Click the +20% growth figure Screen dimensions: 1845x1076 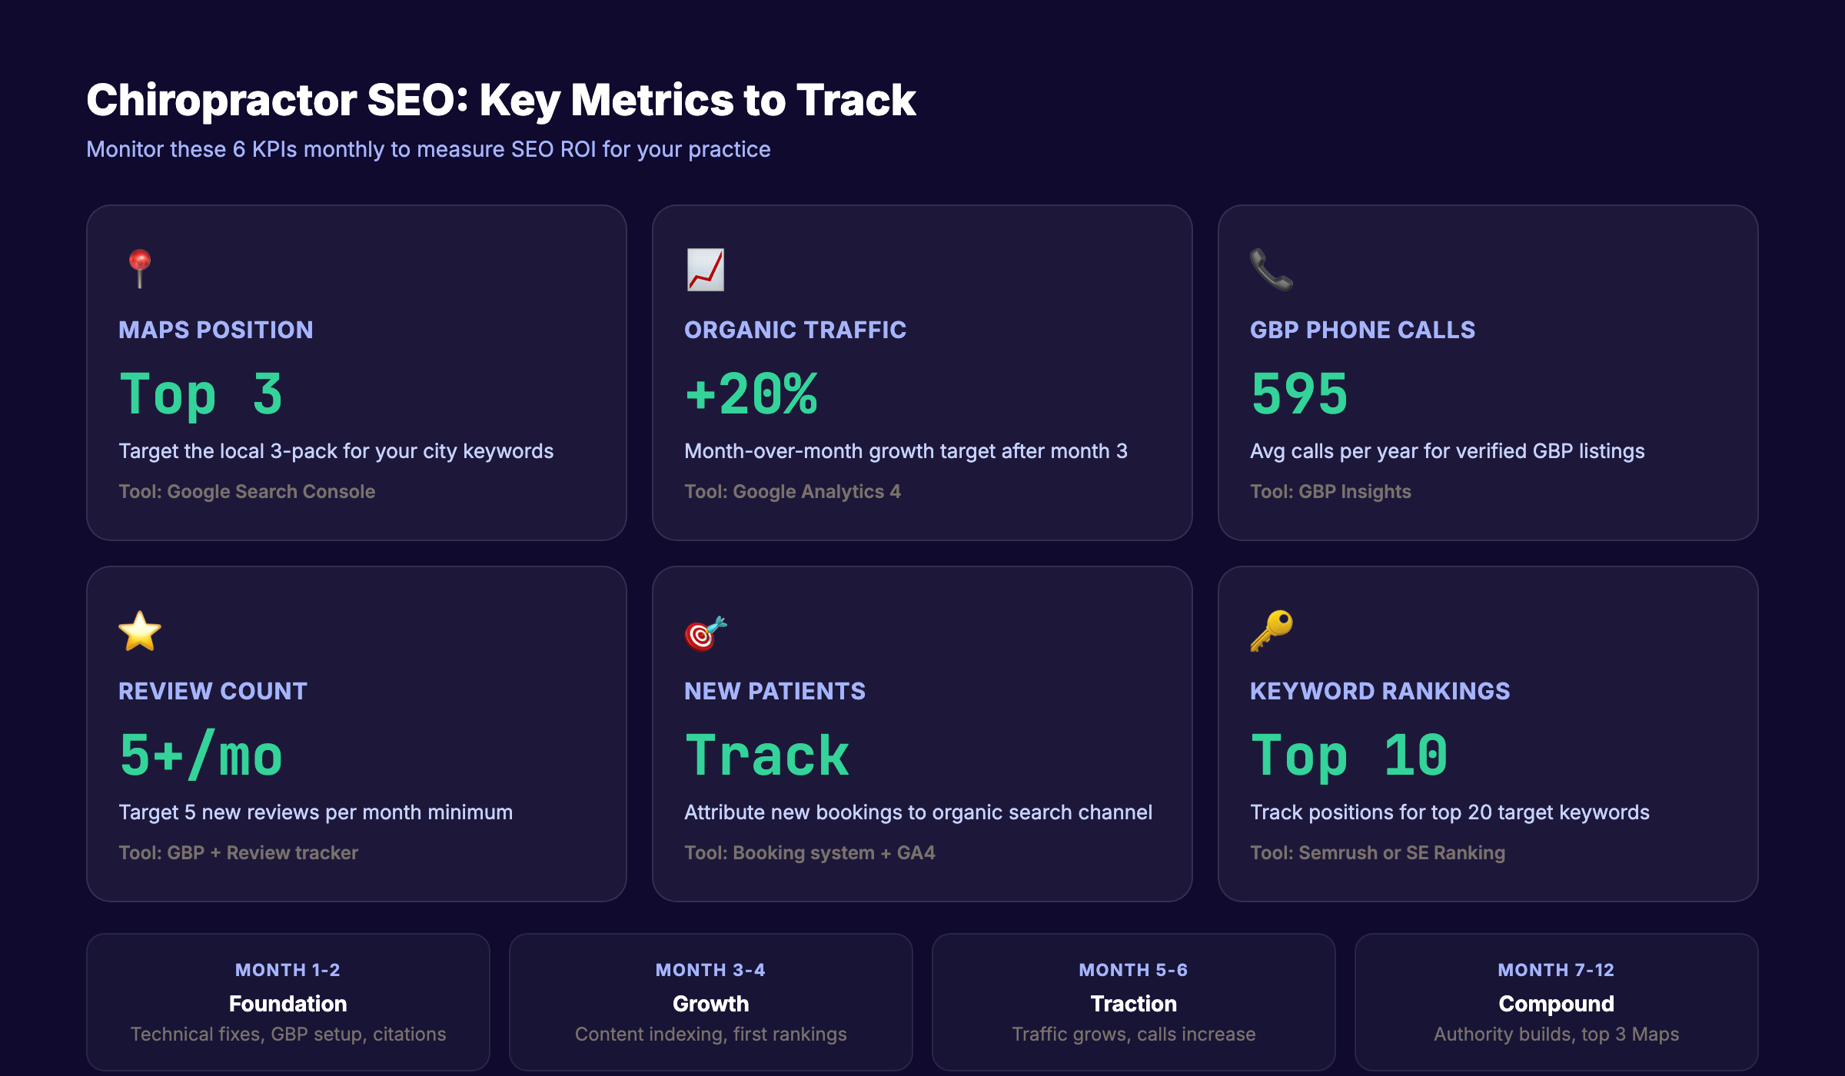(751, 394)
